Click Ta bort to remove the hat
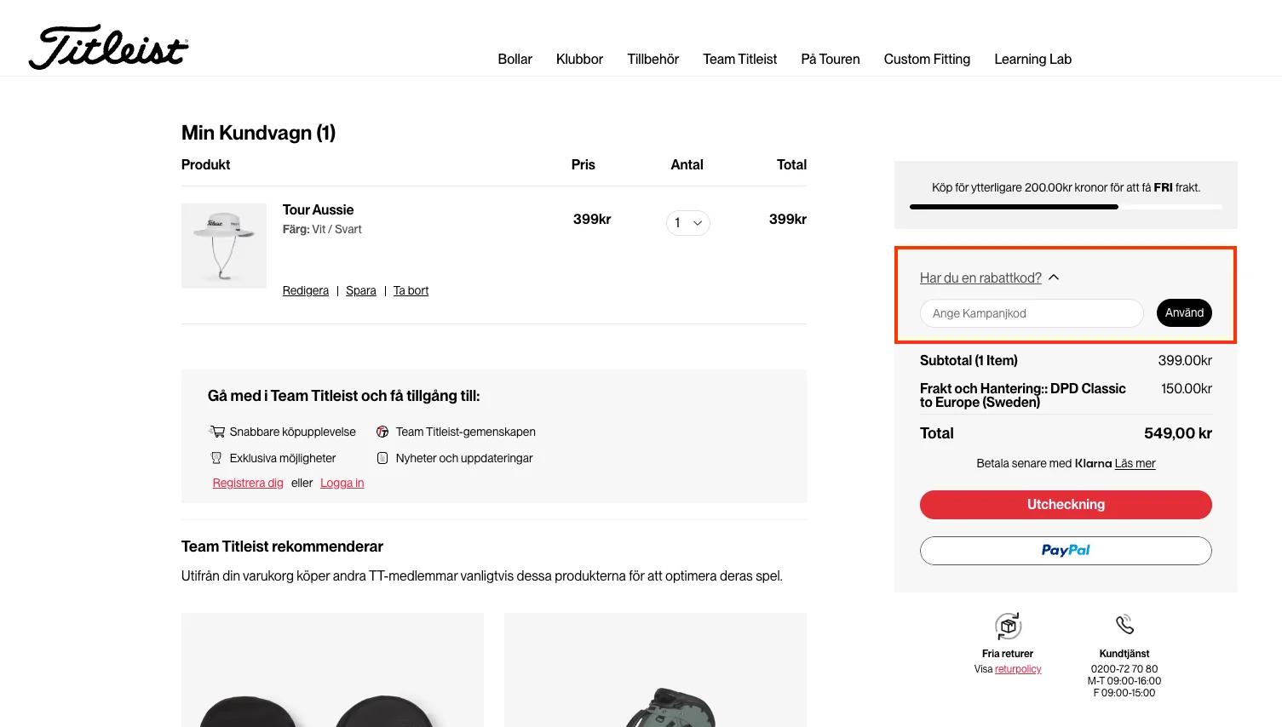Image resolution: width=1282 pixels, height=727 pixels. click(x=411, y=290)
